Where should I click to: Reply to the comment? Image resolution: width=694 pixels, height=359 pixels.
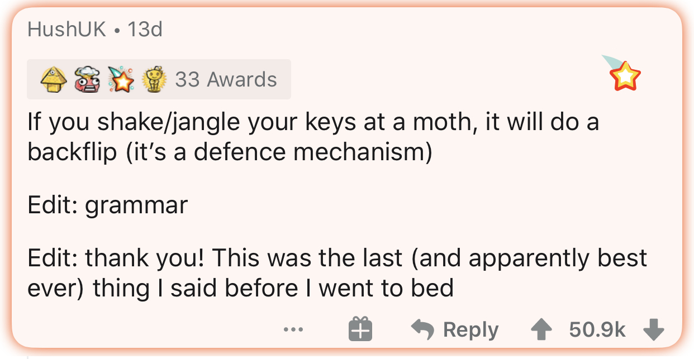coord(470,329)
